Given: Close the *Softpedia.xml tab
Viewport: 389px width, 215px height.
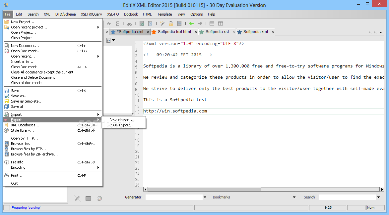Looking at the screenshot, I should (x=148, y=32).
